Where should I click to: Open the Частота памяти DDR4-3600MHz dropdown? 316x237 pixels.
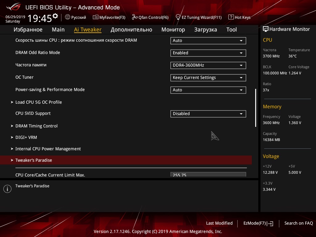pyautogui.click(x=208, y=65)
